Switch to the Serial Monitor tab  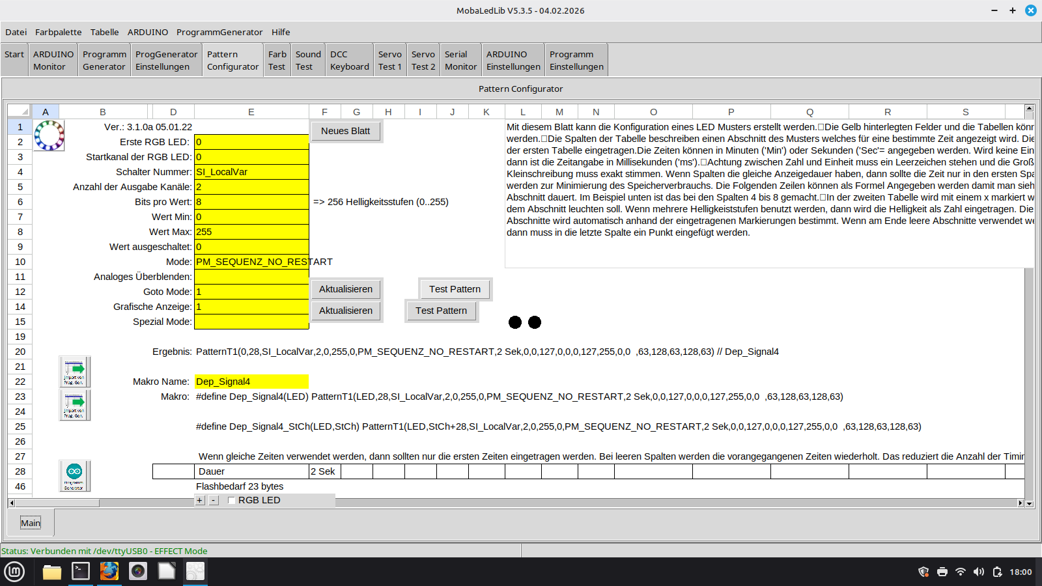tap(460, 61)
